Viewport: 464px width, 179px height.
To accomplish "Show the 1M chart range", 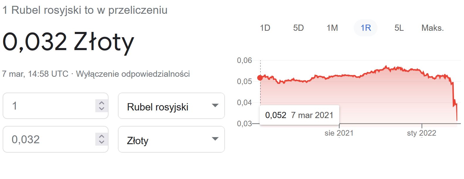I will pyautogui.click(x=332, y=28).
